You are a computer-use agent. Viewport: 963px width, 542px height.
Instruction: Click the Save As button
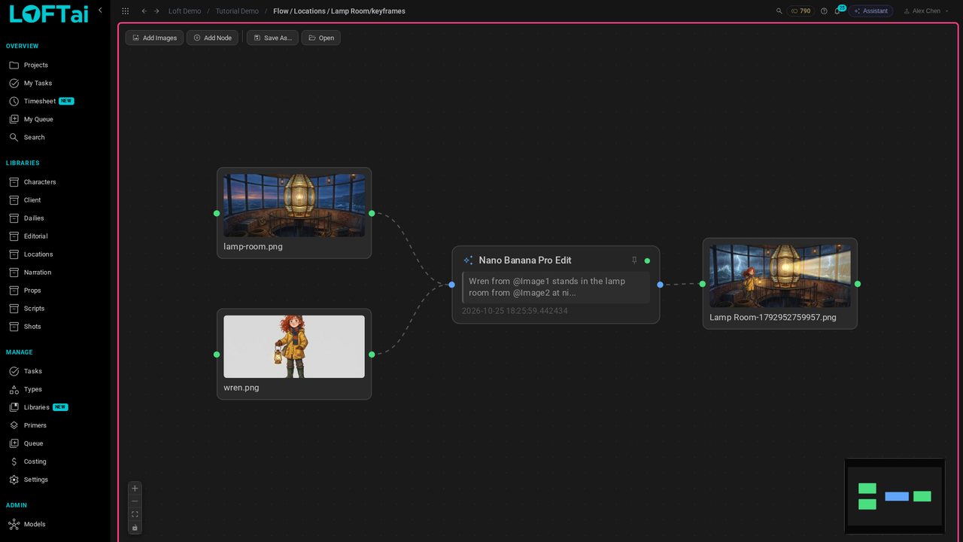[x=272, y=38]
